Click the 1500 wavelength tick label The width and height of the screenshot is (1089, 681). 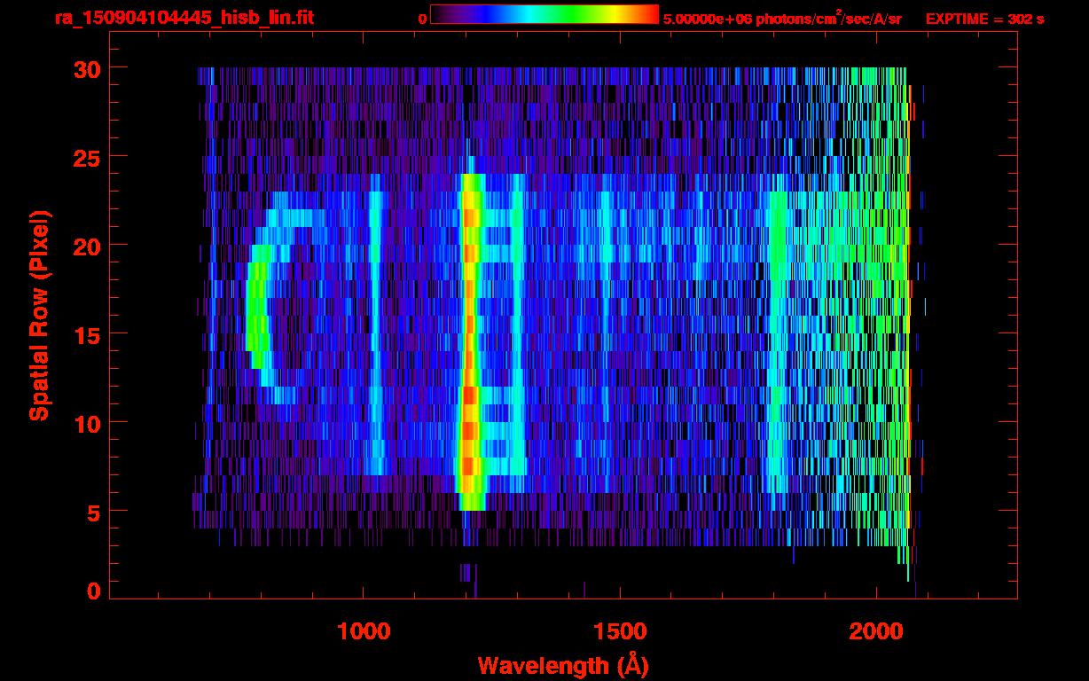[x=619, y=631]
